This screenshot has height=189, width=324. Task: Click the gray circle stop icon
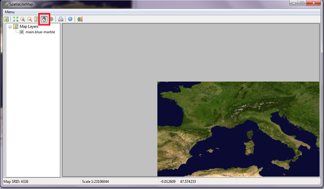pos(52,19)
